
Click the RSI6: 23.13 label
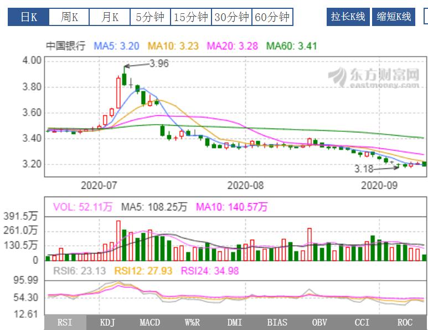(x=79, y=271)
